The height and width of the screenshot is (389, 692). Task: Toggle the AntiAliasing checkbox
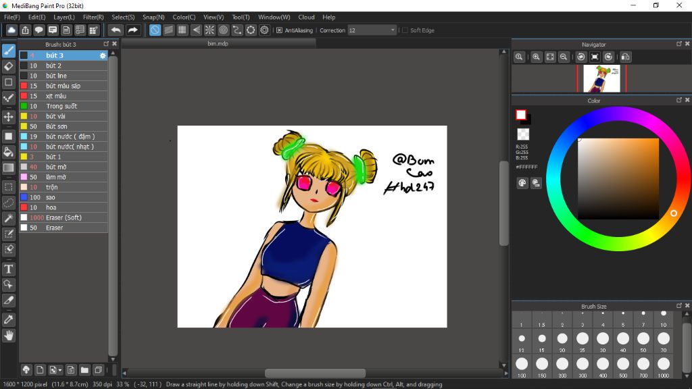tap(279, 30)
